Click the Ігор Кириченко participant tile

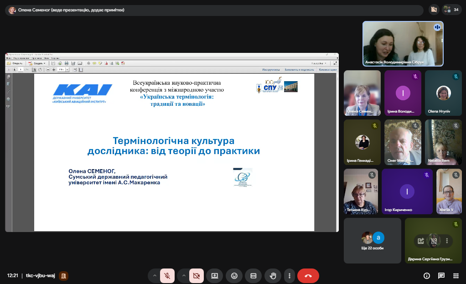click(407, 191)
